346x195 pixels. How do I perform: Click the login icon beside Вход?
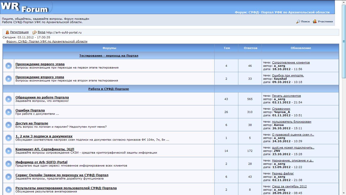tap(35, 32)
